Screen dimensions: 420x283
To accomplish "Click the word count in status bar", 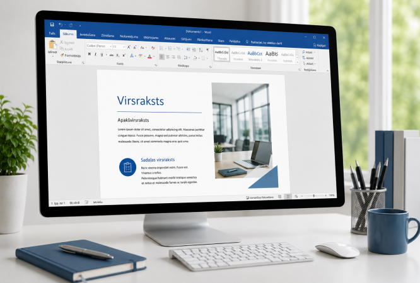I will pyautogui.click(x=74, y=203).
